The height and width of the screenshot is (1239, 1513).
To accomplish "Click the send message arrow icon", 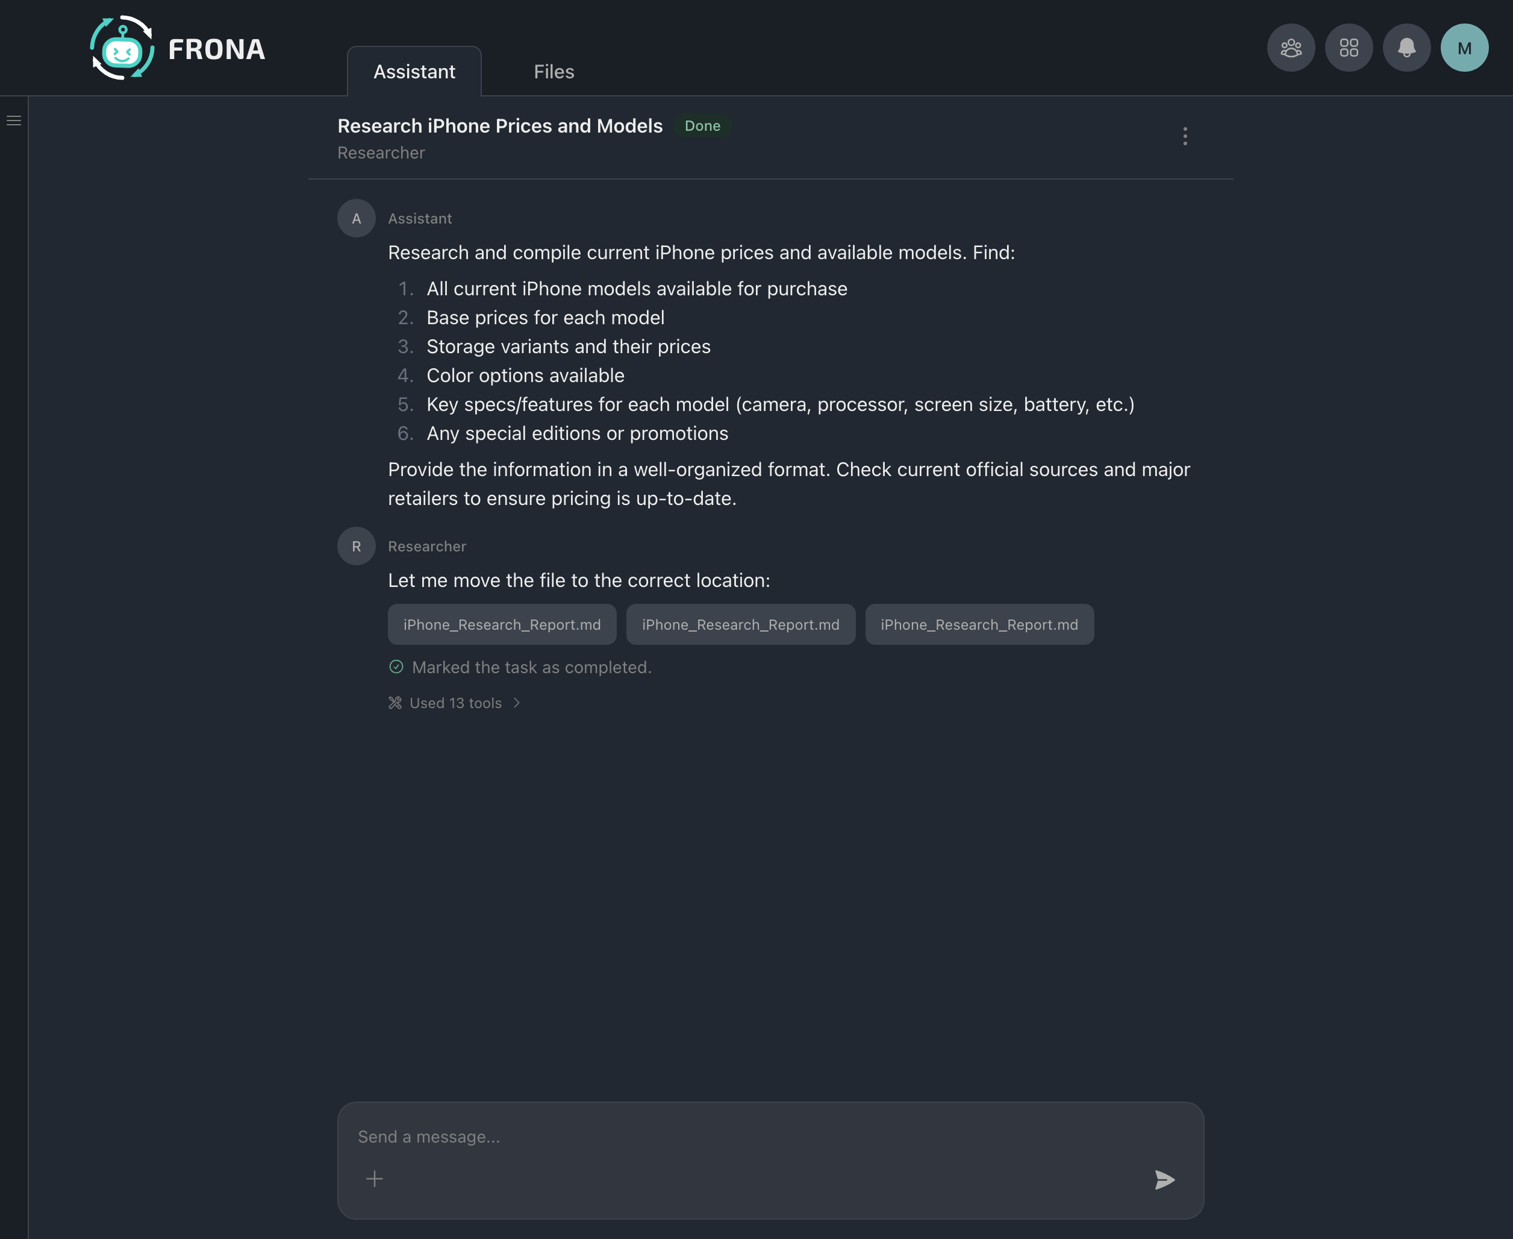I will pos(1164,1179).
